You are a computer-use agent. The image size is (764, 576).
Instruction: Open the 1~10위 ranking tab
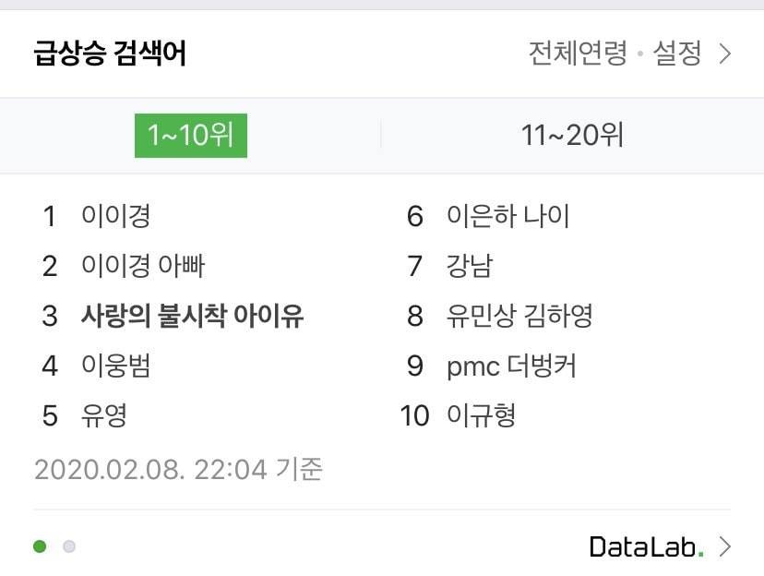(190, 136)
